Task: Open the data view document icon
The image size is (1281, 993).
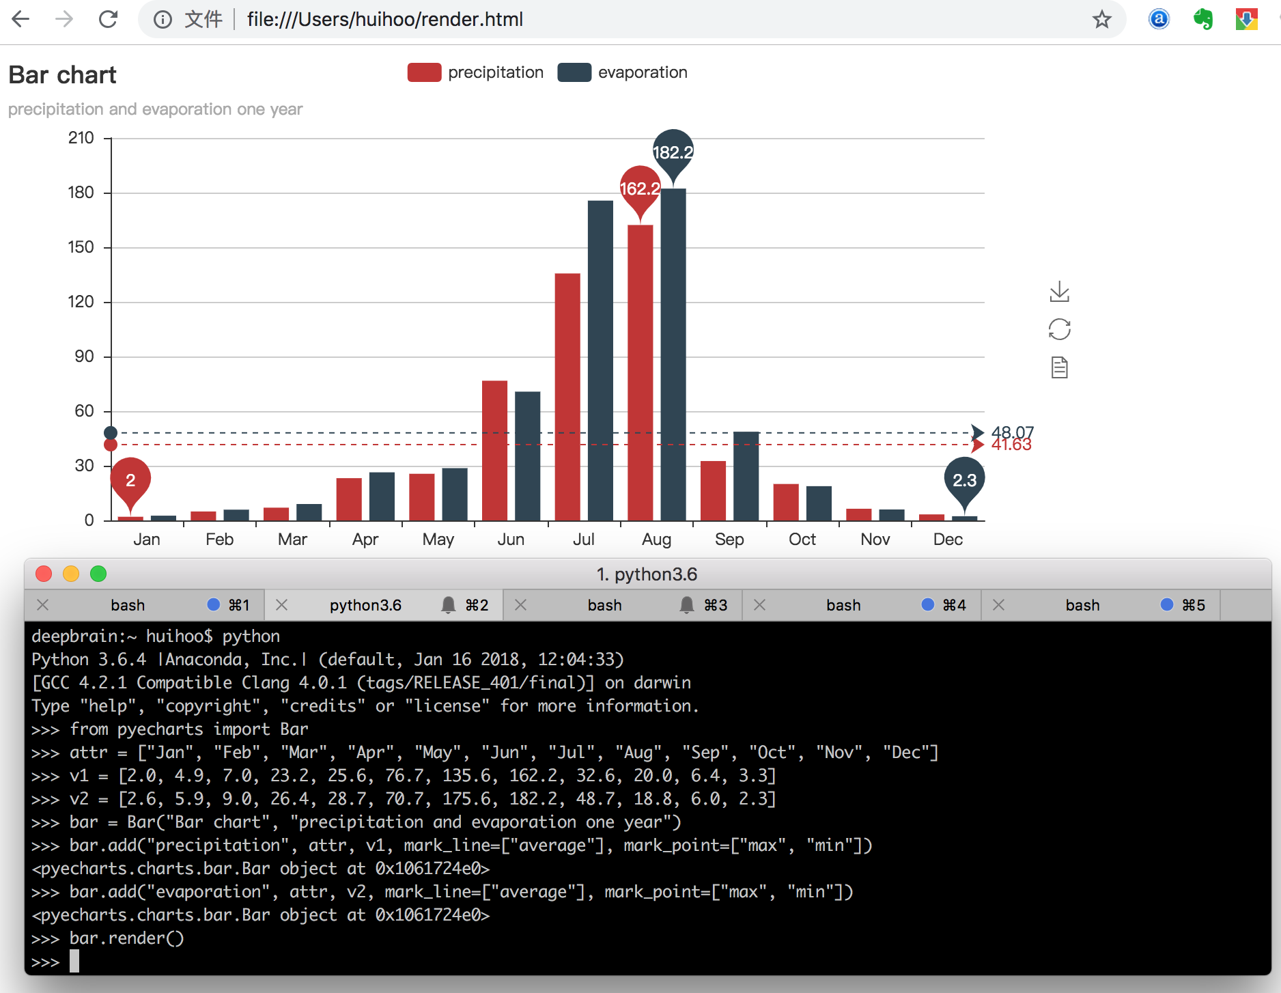Action: click(1059, 367)
